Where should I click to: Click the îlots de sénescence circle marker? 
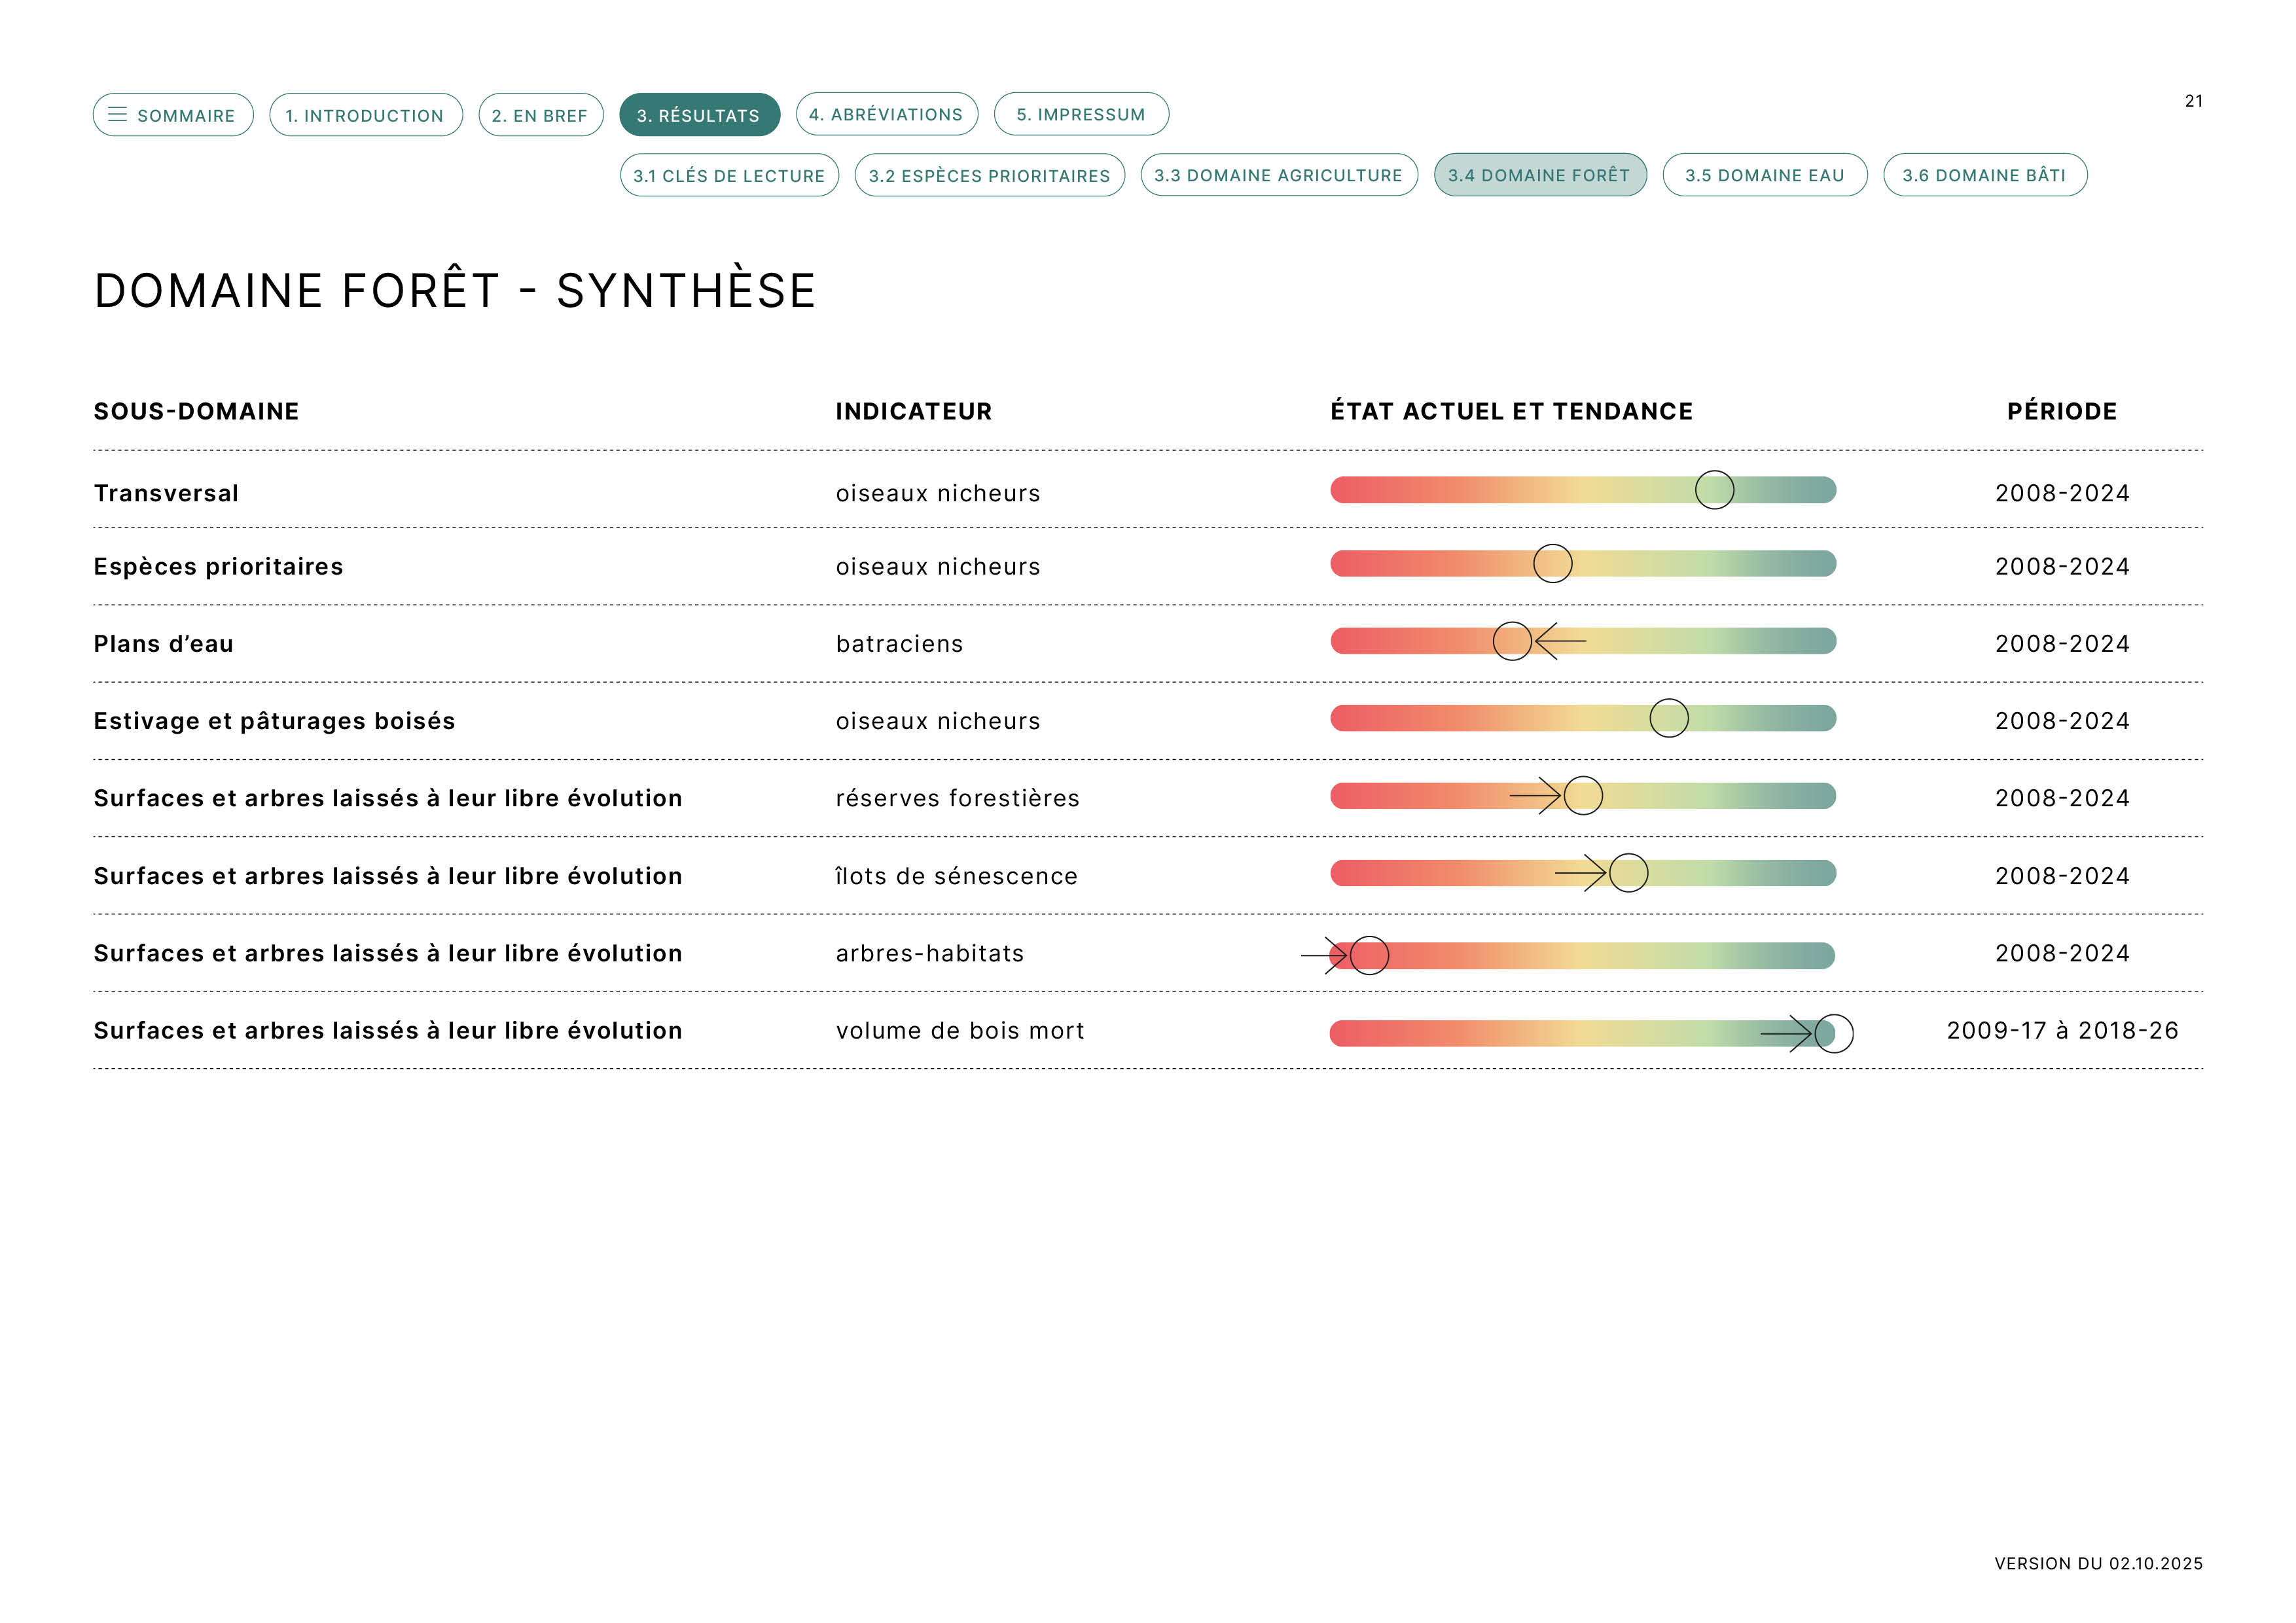point(1628,873)
